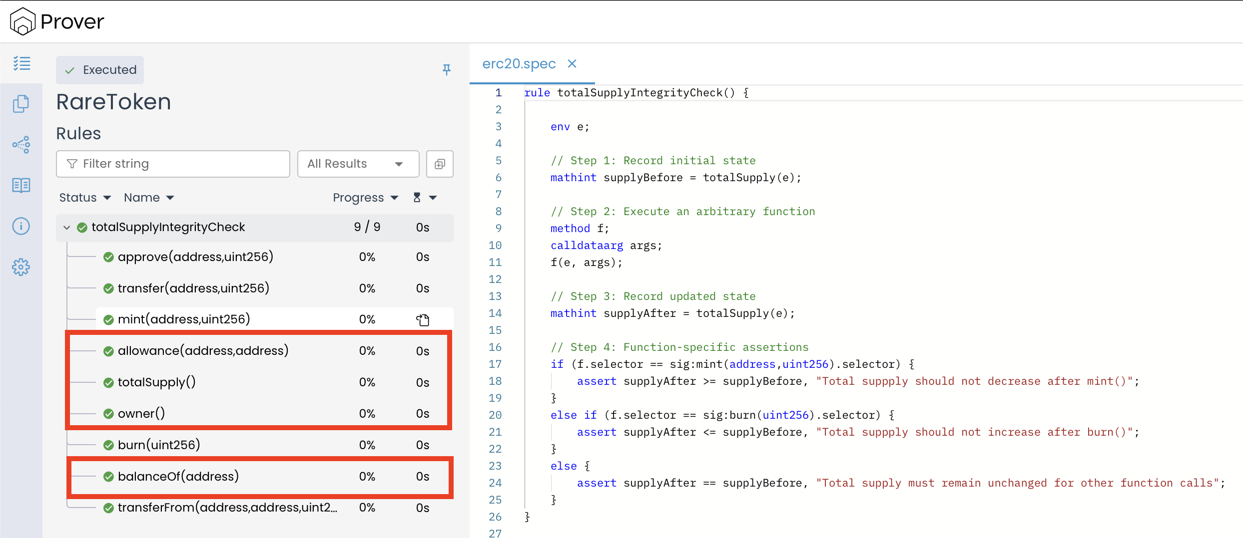Sort by the Progress column
Image resolution: width=1243 pixels, height=538 pixels.
click(x=365, y=198)
